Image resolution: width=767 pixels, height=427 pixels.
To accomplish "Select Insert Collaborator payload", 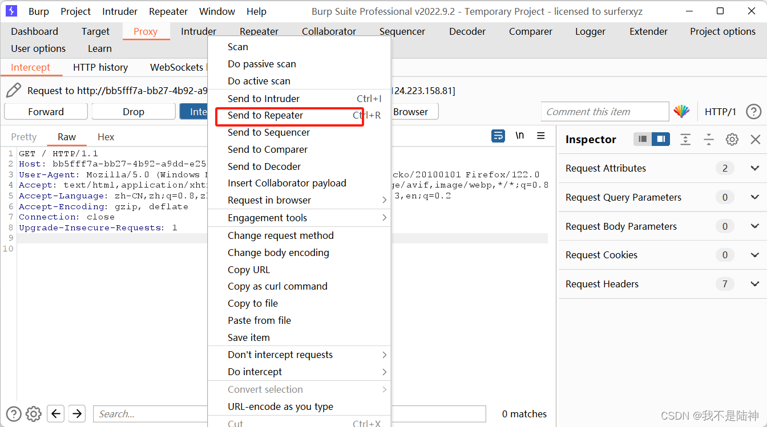I will tap(300, 183).
